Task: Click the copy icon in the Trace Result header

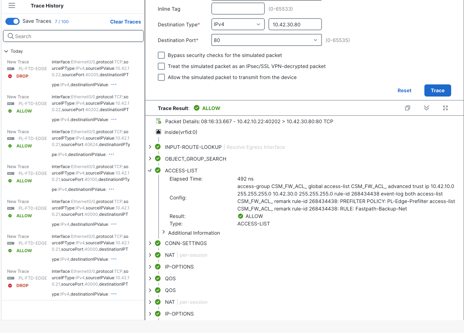Action: click(408, 108)
